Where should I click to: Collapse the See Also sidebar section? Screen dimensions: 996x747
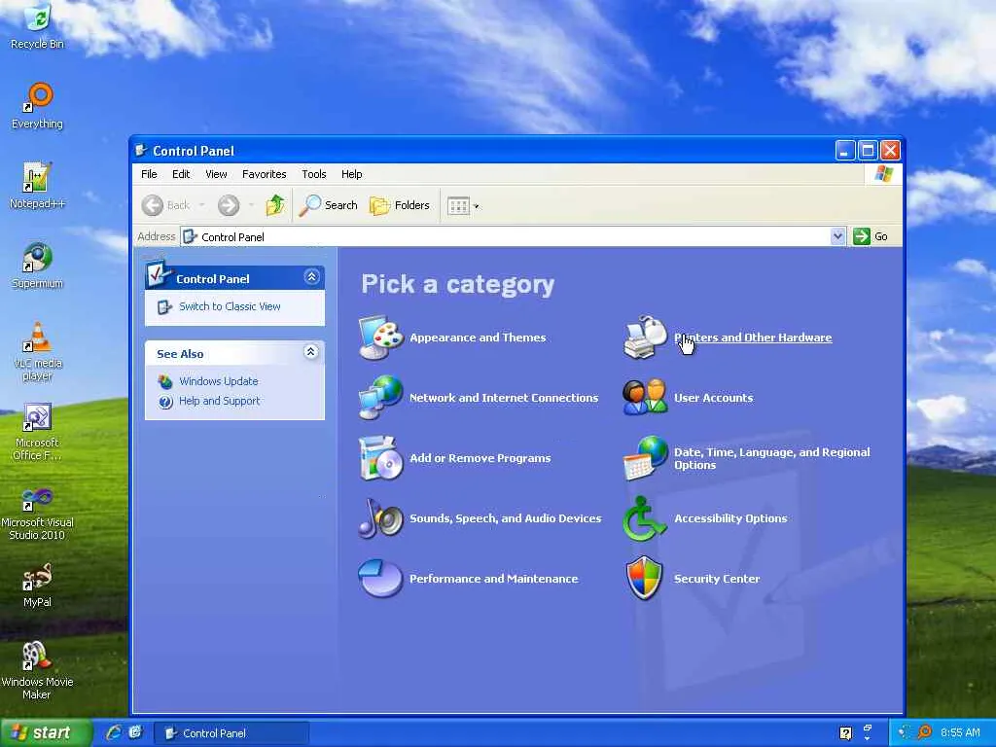(x=310, y=352)
